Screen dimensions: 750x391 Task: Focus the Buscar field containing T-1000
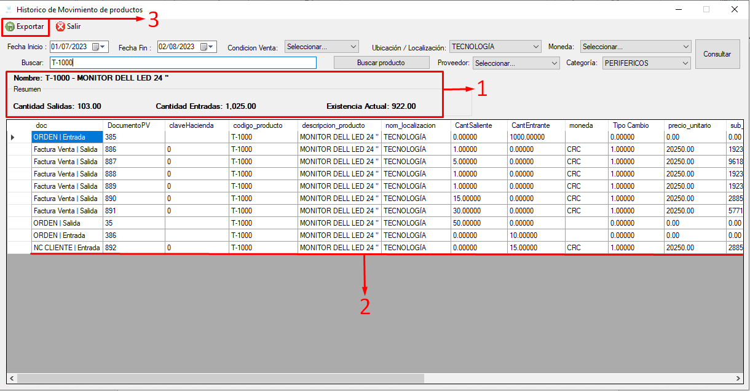click(x=183, y=63)
